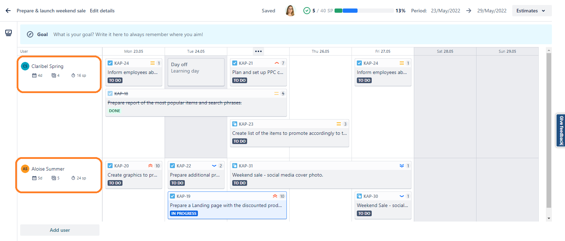Click KAP-23 medium priority icon

(x=339, y=124)
